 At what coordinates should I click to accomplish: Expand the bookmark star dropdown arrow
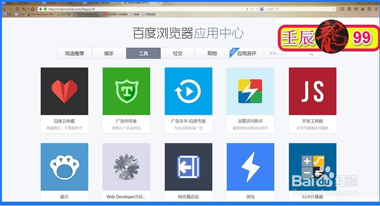tap(256, 9)
